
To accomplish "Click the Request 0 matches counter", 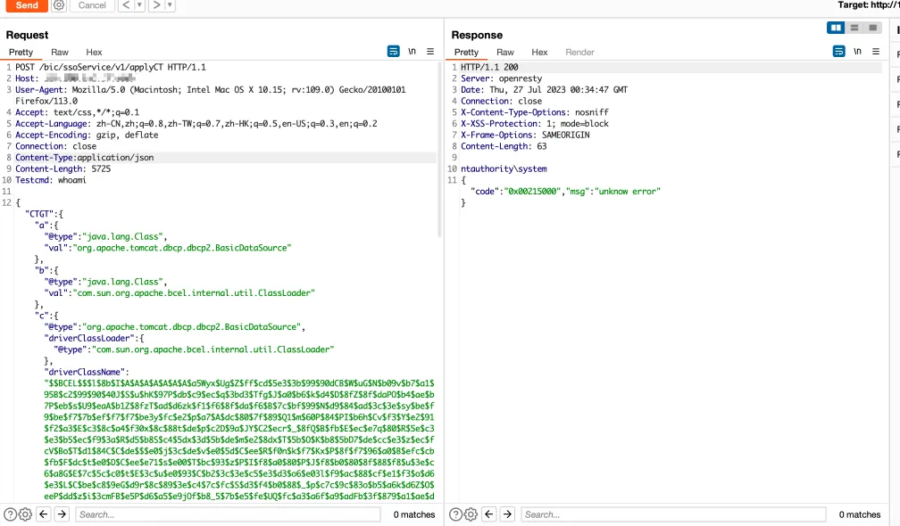I will coord(414,514).
